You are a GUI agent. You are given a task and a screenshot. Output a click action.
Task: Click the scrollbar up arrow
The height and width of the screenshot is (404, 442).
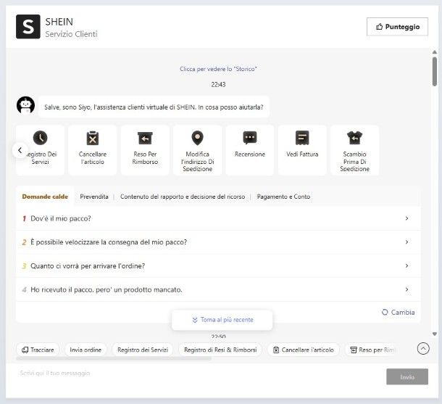click(x=435, y=52)
